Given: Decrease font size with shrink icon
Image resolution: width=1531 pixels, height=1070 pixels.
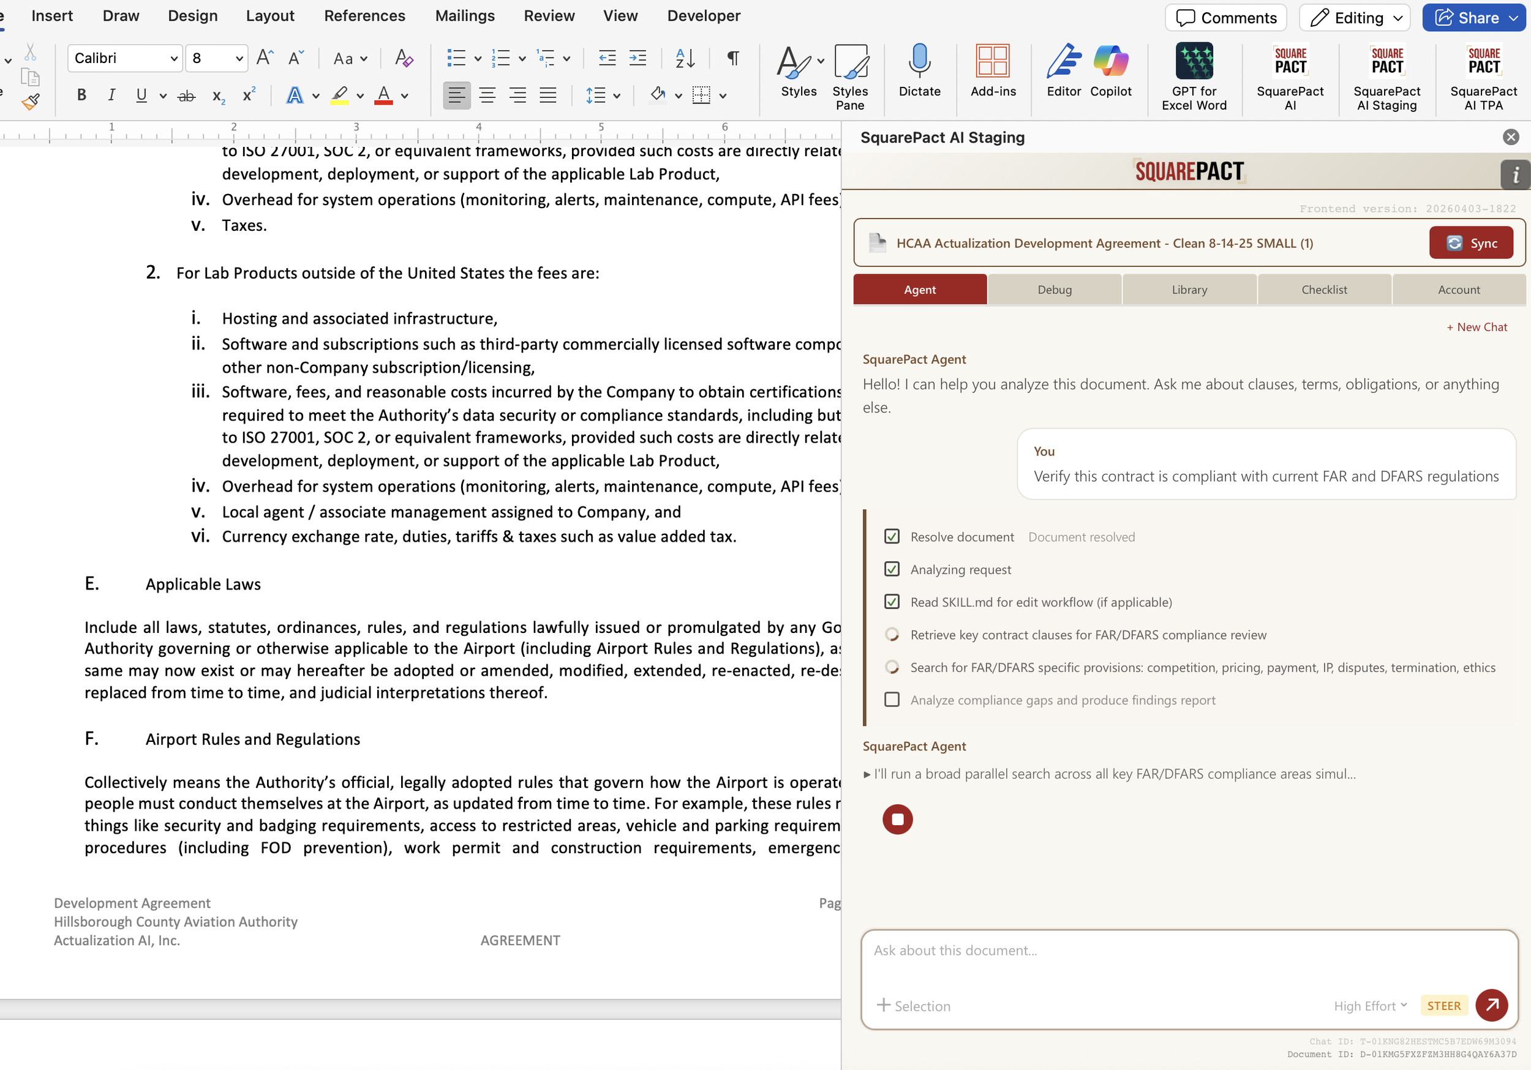Looking at the screenshot, I should pos(295,58).
